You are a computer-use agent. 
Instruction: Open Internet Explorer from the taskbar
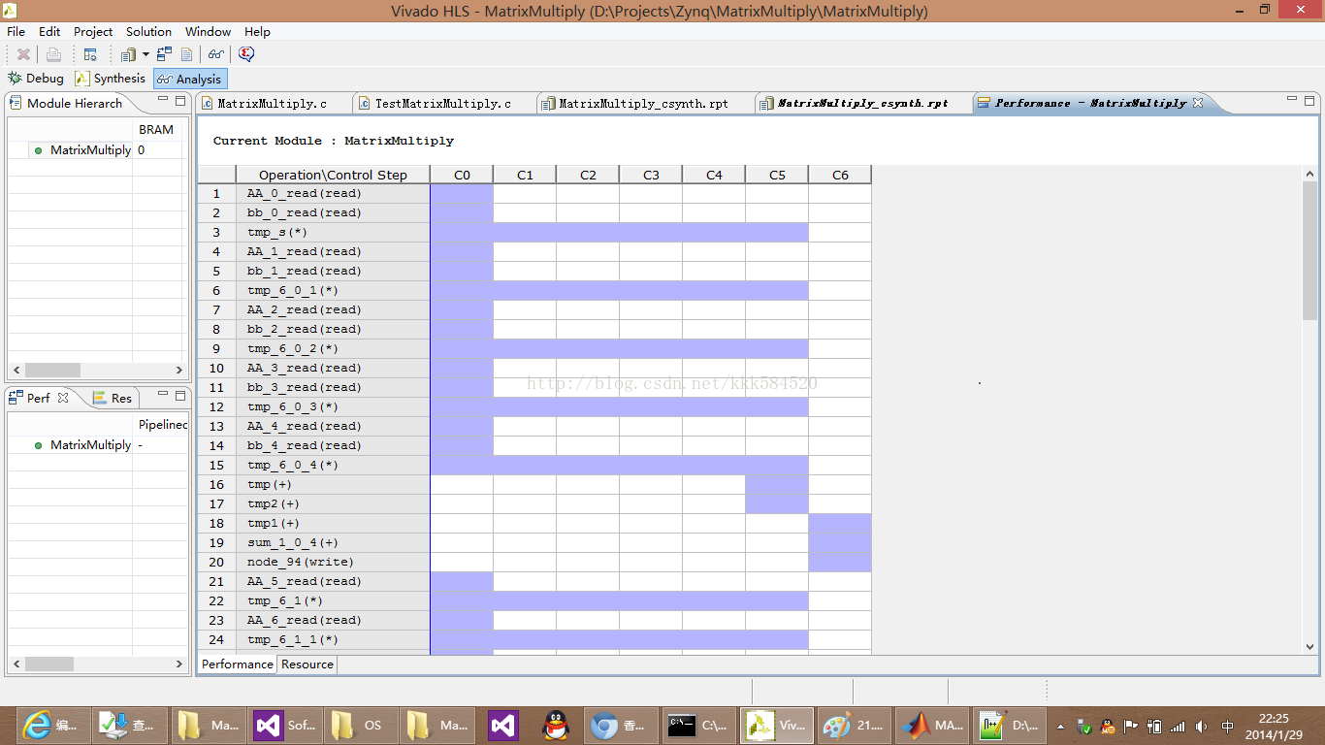tap(52, 725)
